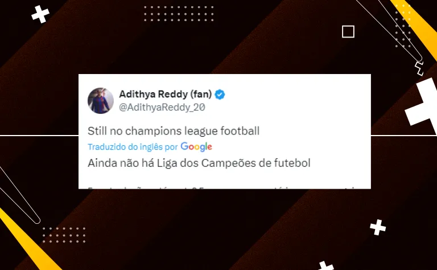Click the large white plus at right edge
This screenshot has width=437, height=270.
pos(423,106)
